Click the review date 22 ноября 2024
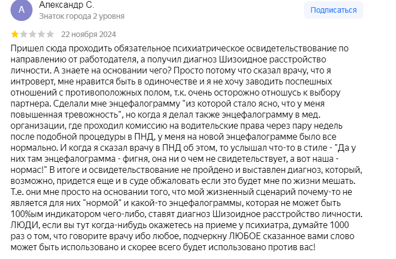The width and height of the screenshot is (396, 259). tap(88, 34)
